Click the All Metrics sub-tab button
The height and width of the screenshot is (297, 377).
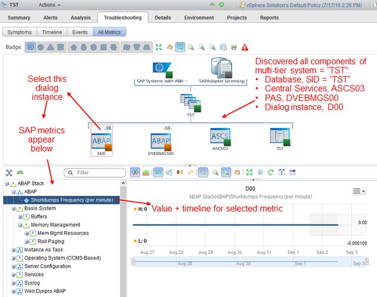(x=109, y=32)
